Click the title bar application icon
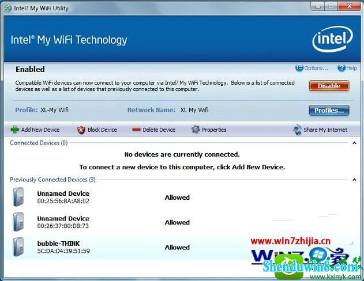The image size is (364, 281). [x=7, y=8]
